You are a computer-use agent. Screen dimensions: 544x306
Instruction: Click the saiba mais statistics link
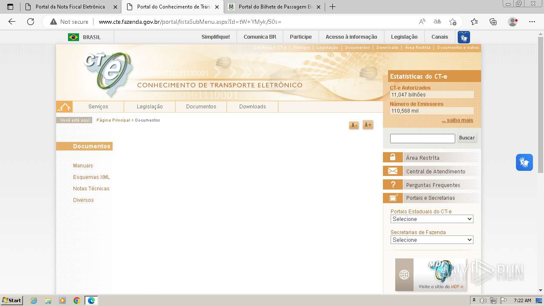tap(457, 120)
